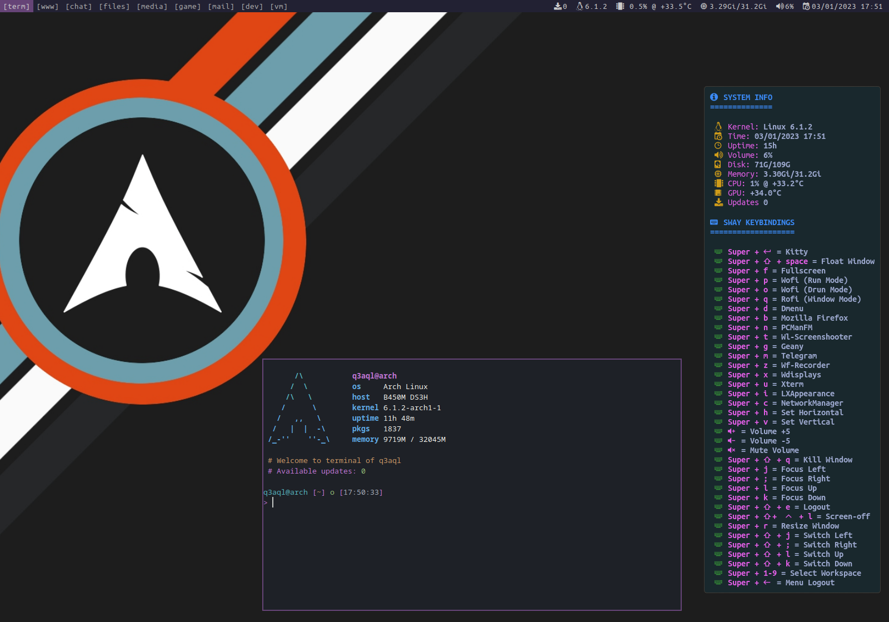
Task: Click the memory 9719M / 32045M line
Action: coord(399,439)
